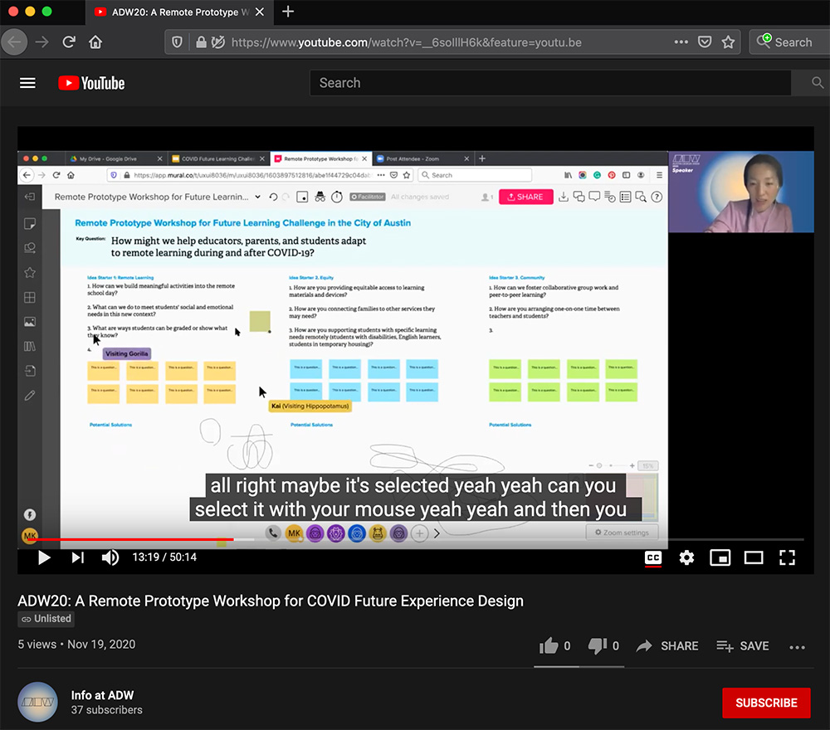Click Mural help question mark icon
Screen dimensions: 830x730
click(657, 197)
